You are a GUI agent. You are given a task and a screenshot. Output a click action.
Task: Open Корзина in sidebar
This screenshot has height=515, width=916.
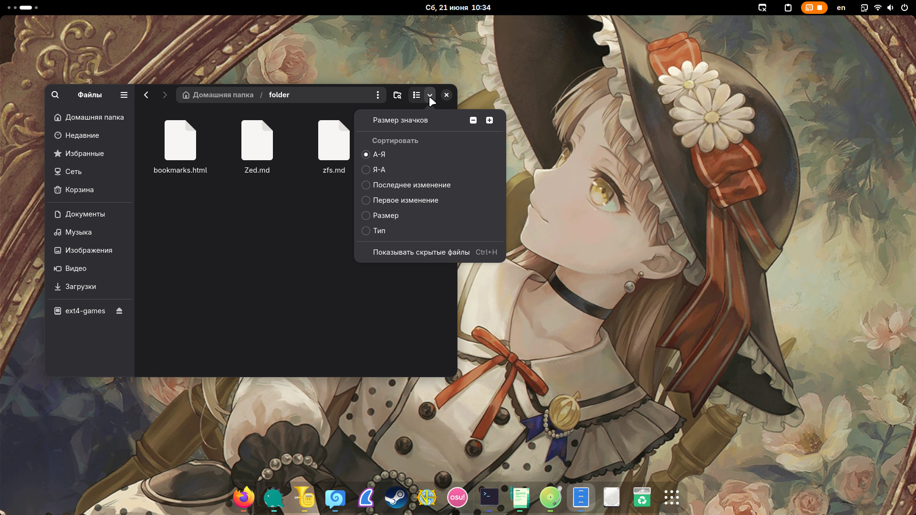pyautogui.click(x=90, y=190)
